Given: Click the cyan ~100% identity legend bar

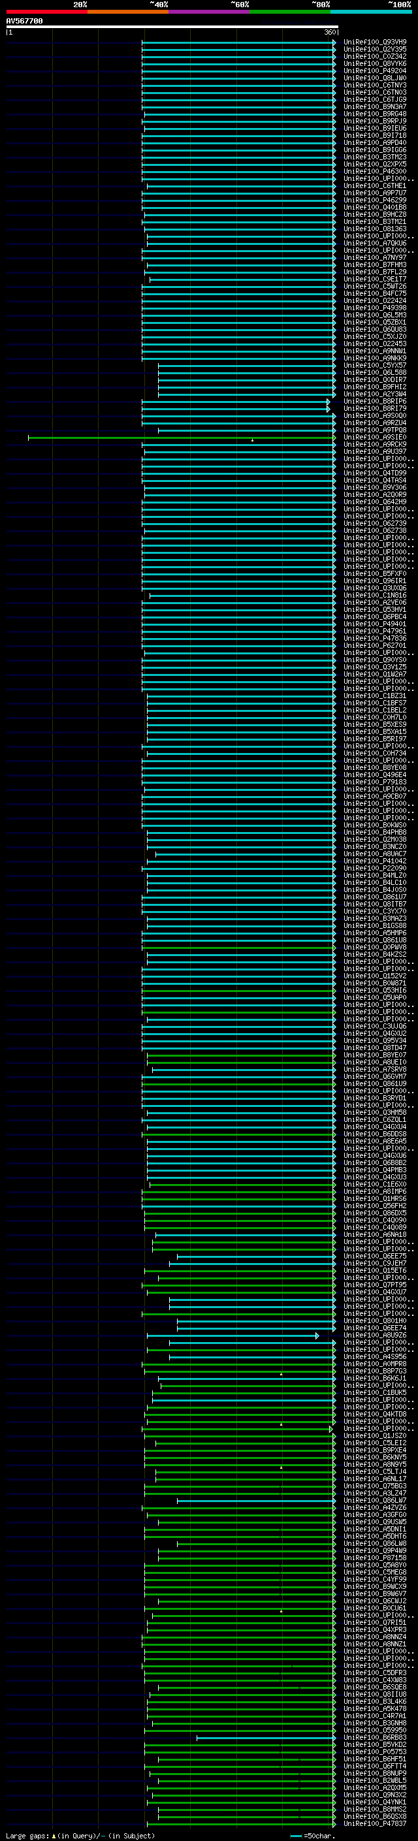Looking at the screenshot, I should click(372, 12).
